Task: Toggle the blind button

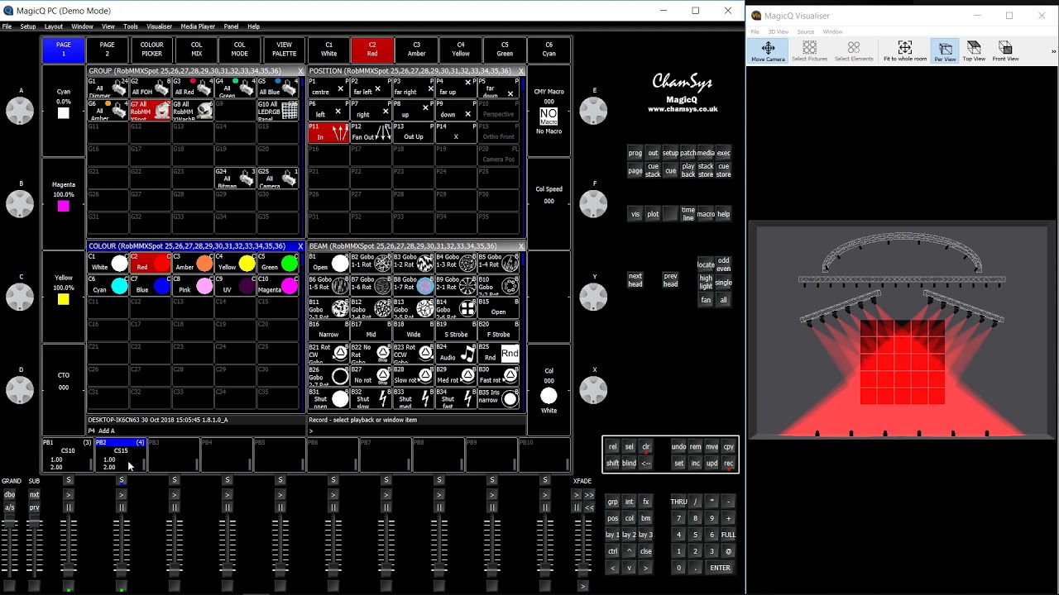Action: [x=630, y=463]
